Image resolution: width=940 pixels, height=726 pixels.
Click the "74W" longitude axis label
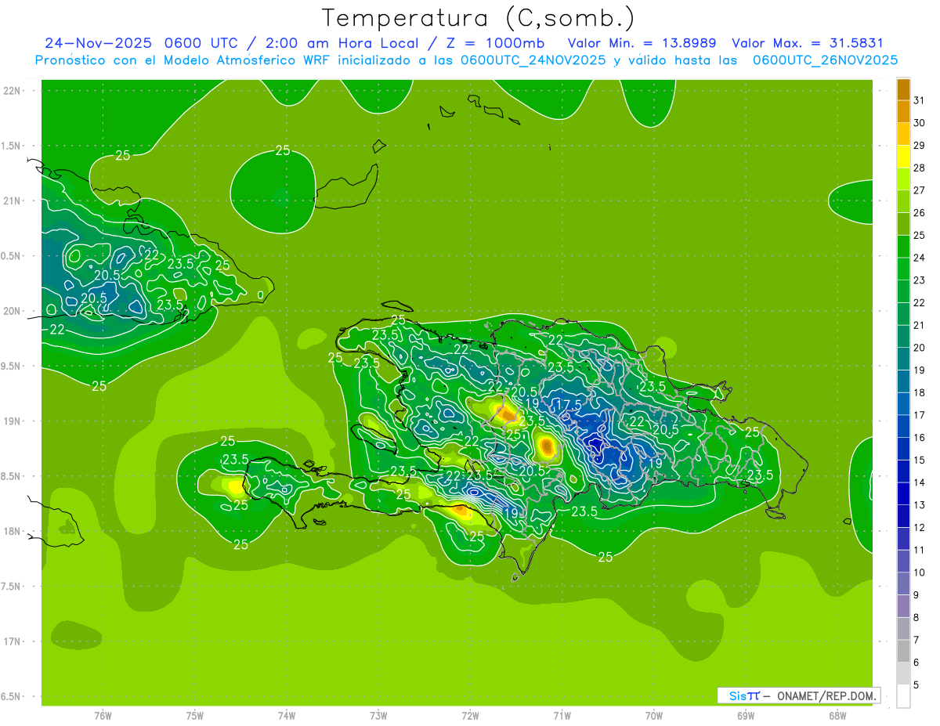coord(287,715)
